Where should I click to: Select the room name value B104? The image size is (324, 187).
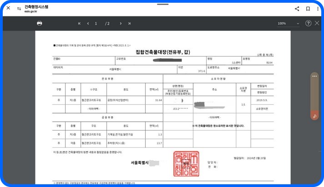point(269,63)
